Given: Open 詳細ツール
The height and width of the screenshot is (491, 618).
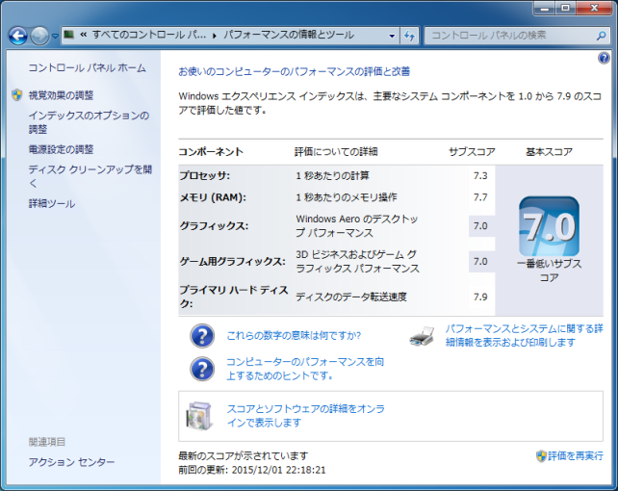Looking at the screenshot, I should click(52, 204).
